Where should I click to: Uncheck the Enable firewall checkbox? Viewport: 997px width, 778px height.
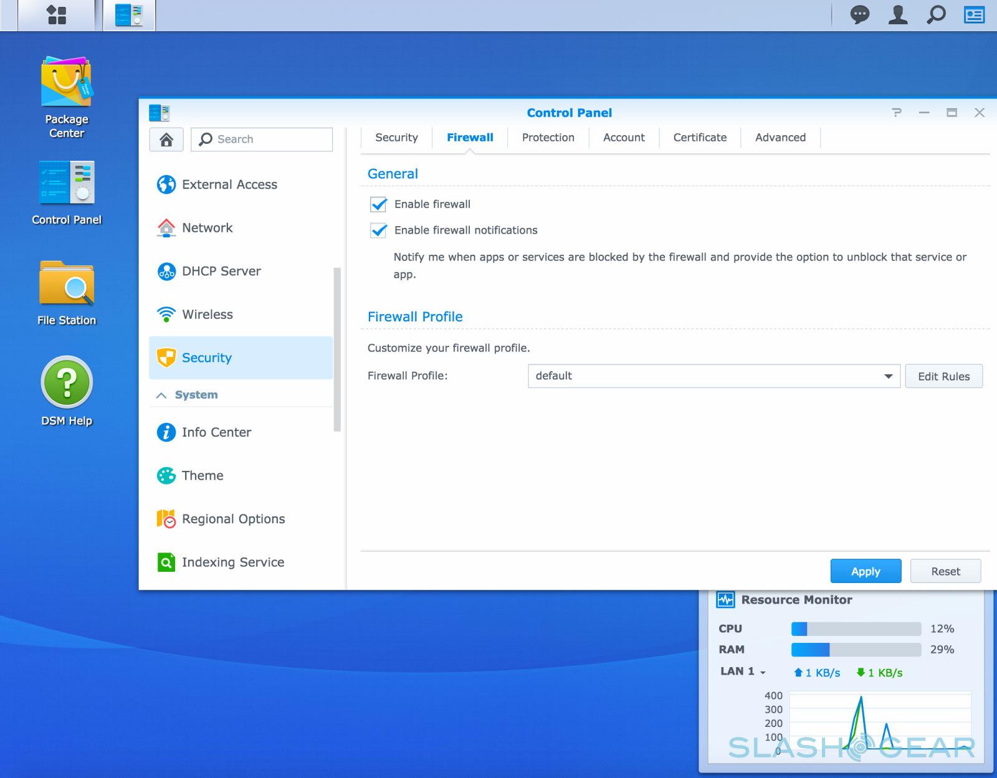pos(379,204)
